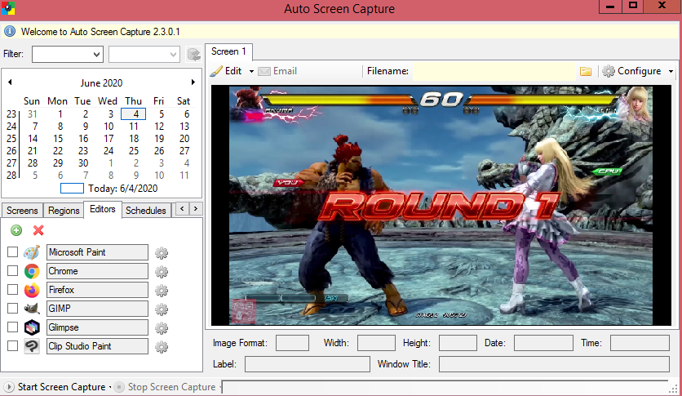
Task: Check the Chrome editor checkbox
Action: tap(12, 271)
